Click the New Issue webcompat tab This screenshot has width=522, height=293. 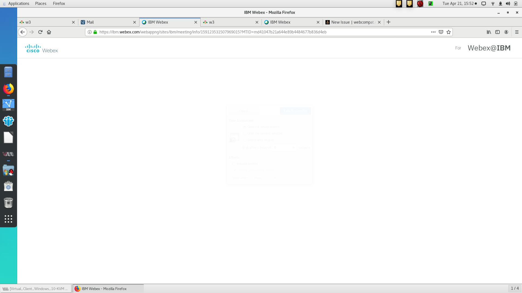tap(353, 22)
